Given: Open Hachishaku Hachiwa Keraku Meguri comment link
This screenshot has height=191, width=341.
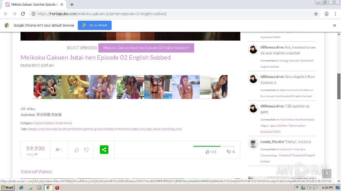Looking at the screenshot, I should tap(287, 125).
